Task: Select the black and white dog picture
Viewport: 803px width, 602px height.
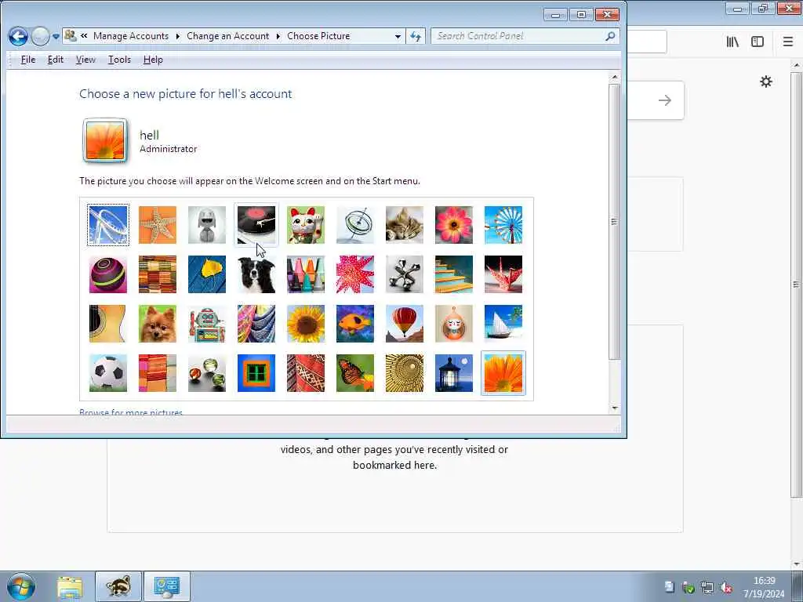Action: pos(256,274)
